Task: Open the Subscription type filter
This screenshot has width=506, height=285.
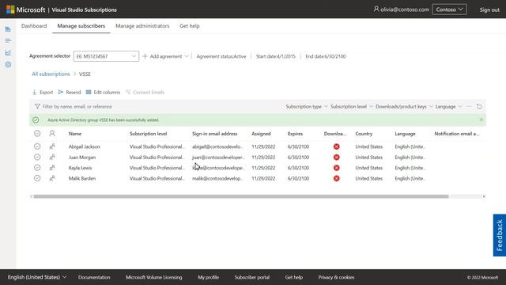Action: coord(307,106)
